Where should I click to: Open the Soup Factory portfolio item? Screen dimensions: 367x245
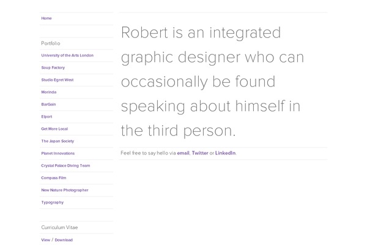pyautogui.click(x=53, y=67)
